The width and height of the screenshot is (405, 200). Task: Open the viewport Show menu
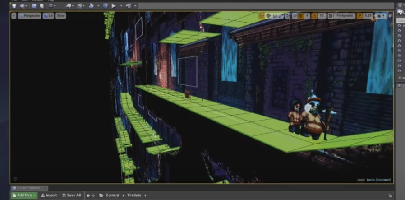tap(61, 16)
